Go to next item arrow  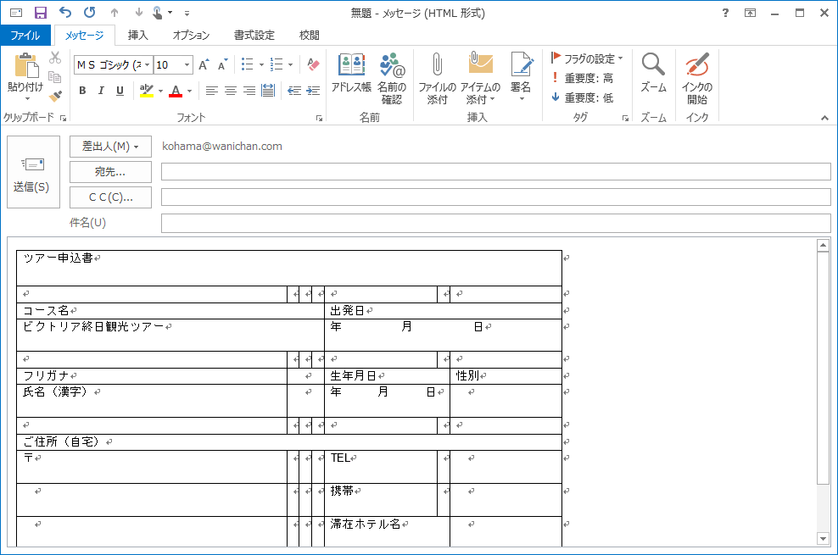click(138, 13)
